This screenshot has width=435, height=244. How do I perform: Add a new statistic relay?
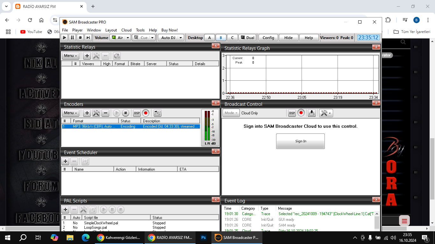click(x=87, y=56)
